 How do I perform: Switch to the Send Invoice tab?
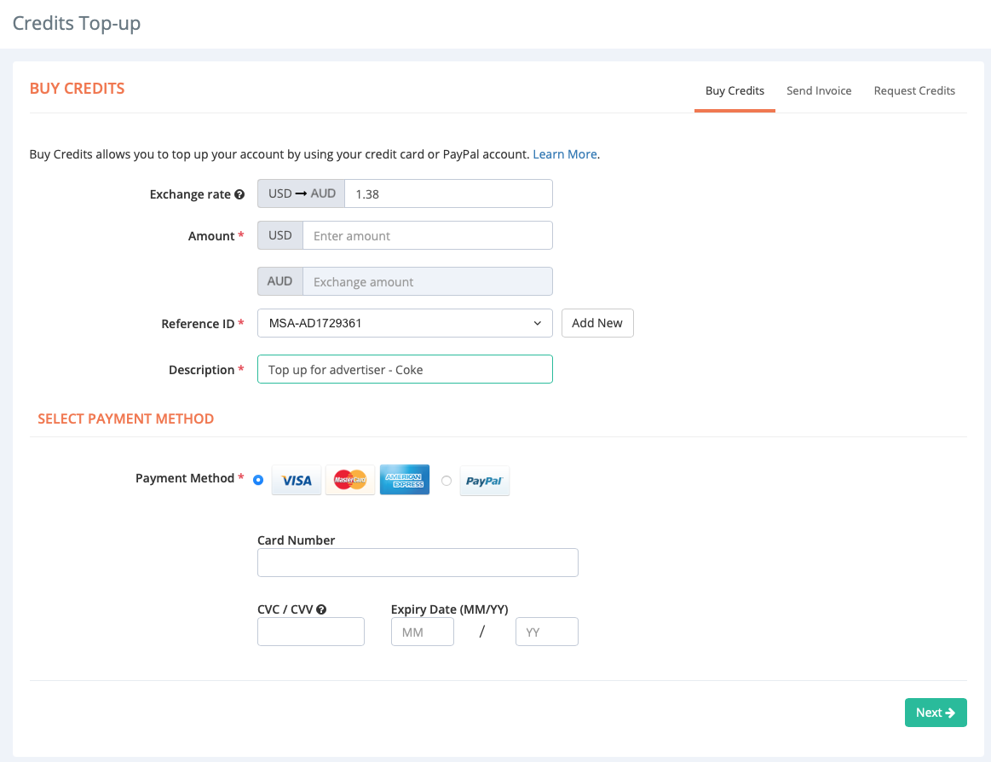pos(819,91)
